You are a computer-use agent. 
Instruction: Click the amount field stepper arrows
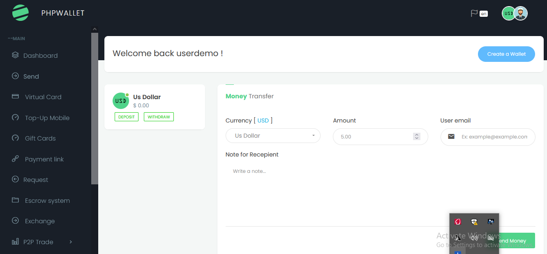tap(417, 136)
